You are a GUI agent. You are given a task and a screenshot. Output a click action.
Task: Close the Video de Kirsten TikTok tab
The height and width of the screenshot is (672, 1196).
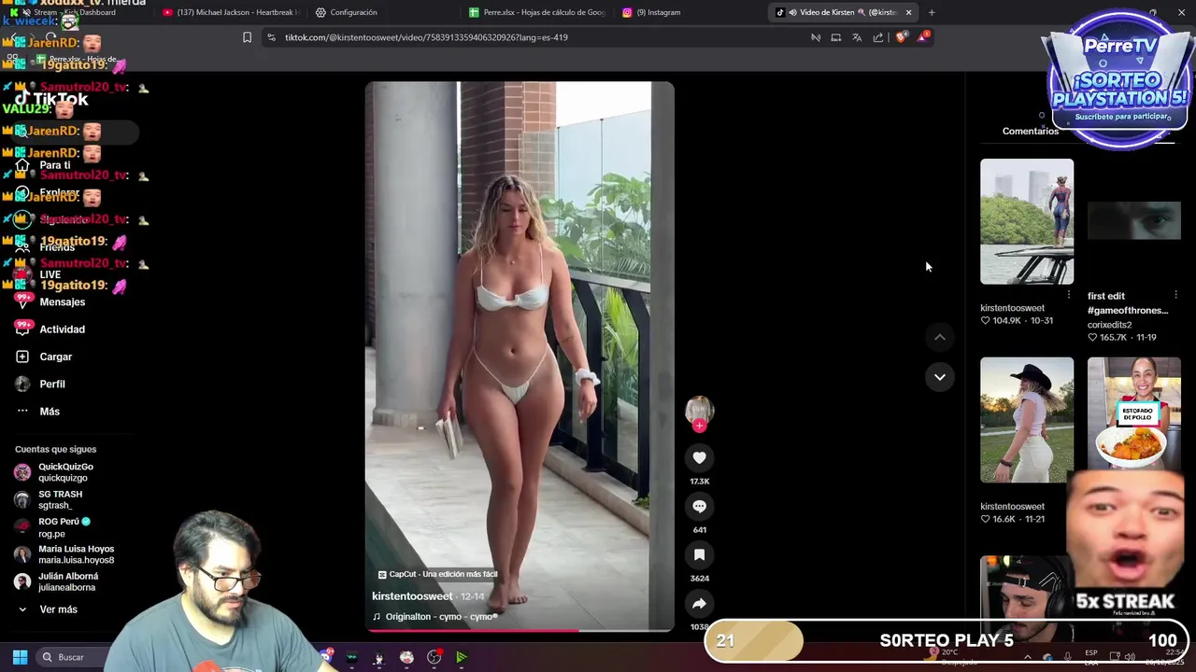point(908,12)
